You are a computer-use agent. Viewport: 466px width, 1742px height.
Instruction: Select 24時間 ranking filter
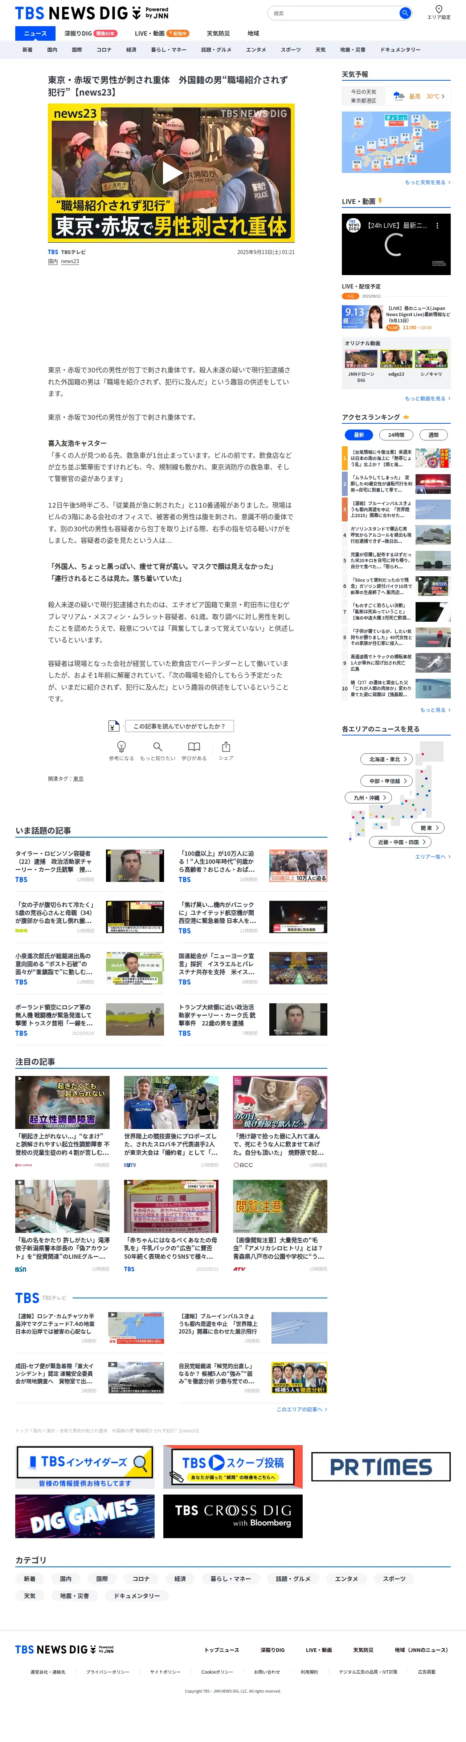396,435
